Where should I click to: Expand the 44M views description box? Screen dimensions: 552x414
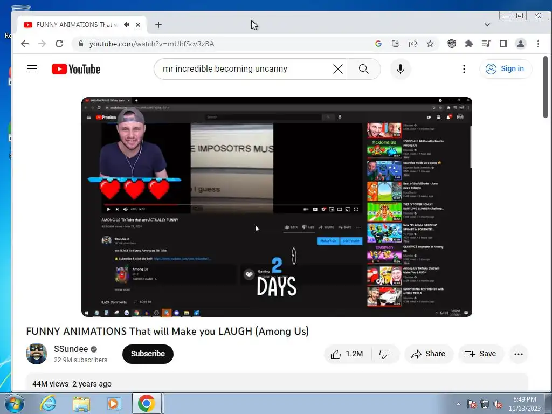tap(277, 383)
